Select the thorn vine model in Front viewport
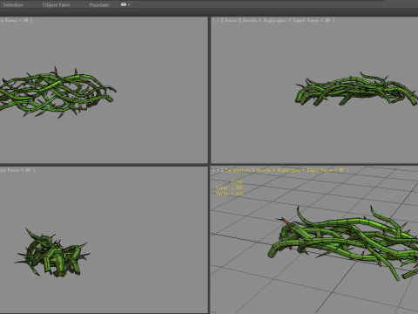 [356, 89]
